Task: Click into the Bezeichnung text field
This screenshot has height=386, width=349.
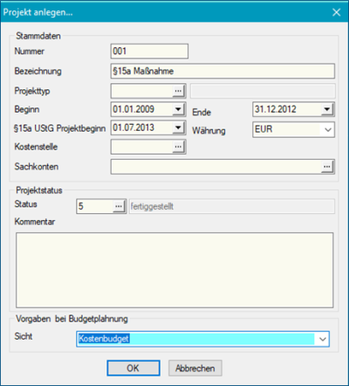Action: pyautogui.click(x=222, y=71)
